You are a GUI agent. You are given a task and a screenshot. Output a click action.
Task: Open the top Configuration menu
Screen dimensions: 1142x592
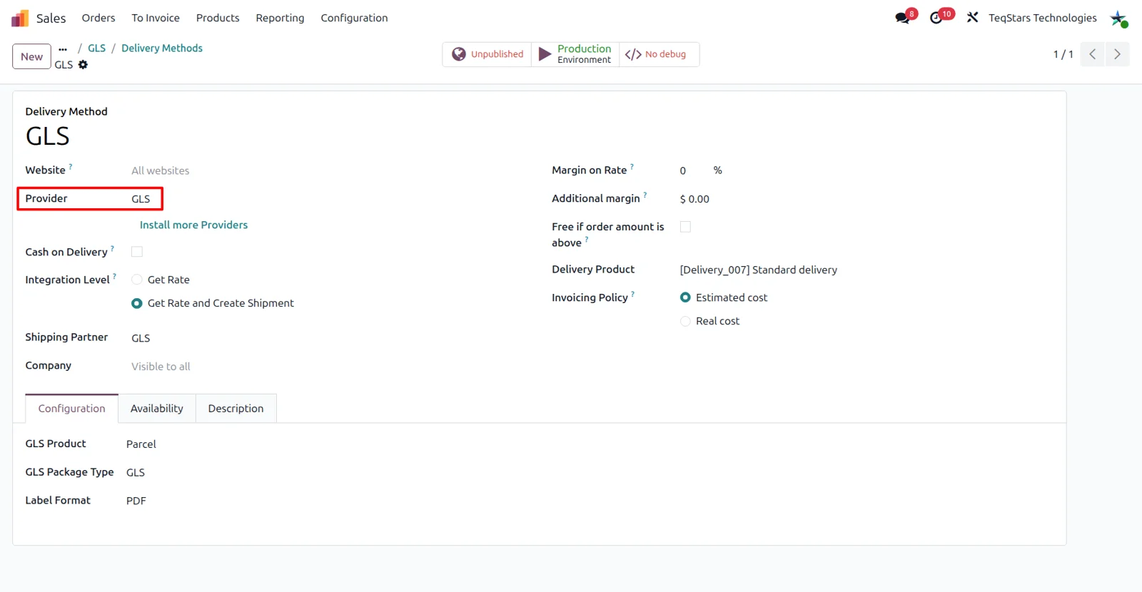(x=354, y=18)
